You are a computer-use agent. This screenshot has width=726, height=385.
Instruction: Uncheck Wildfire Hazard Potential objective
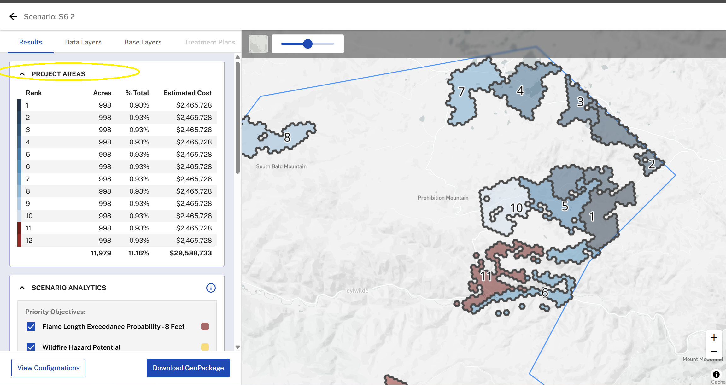pos(31,347)
